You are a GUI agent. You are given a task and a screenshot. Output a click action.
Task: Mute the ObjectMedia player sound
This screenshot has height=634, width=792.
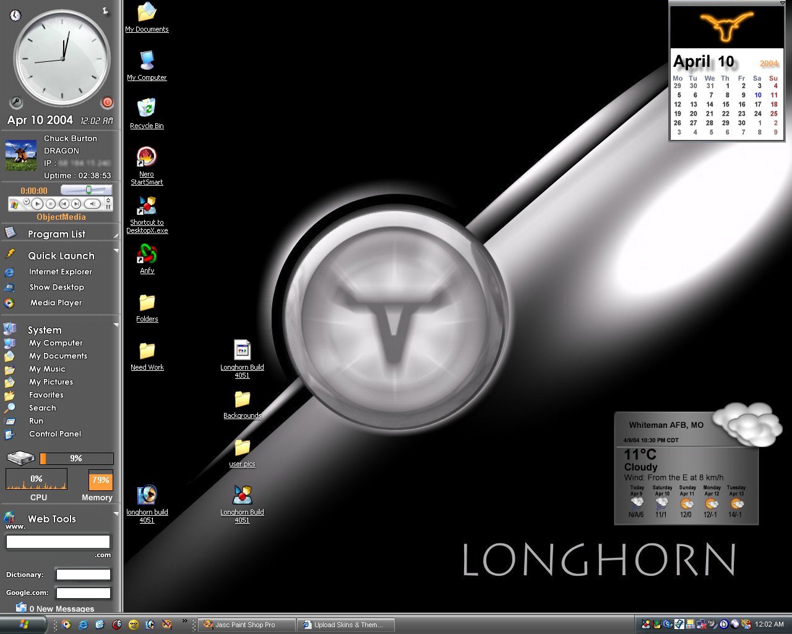click(x=93, y=204)
